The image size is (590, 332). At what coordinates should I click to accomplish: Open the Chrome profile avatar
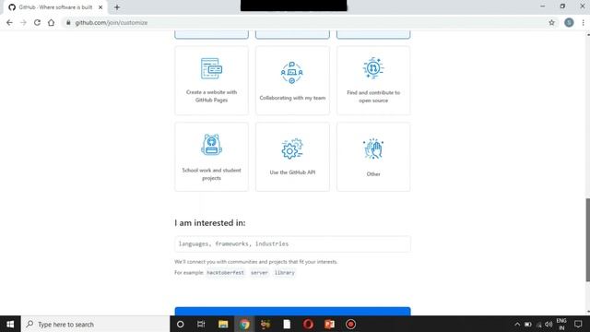pyautogui.click(x=569, y=22)
